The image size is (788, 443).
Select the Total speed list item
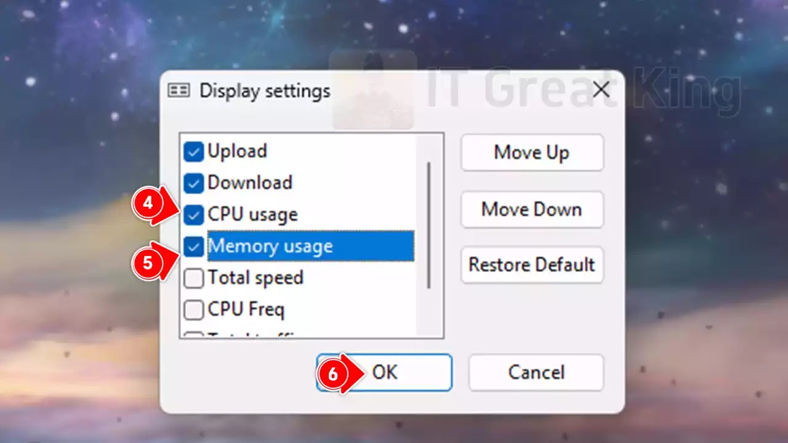tap(255, 278)
